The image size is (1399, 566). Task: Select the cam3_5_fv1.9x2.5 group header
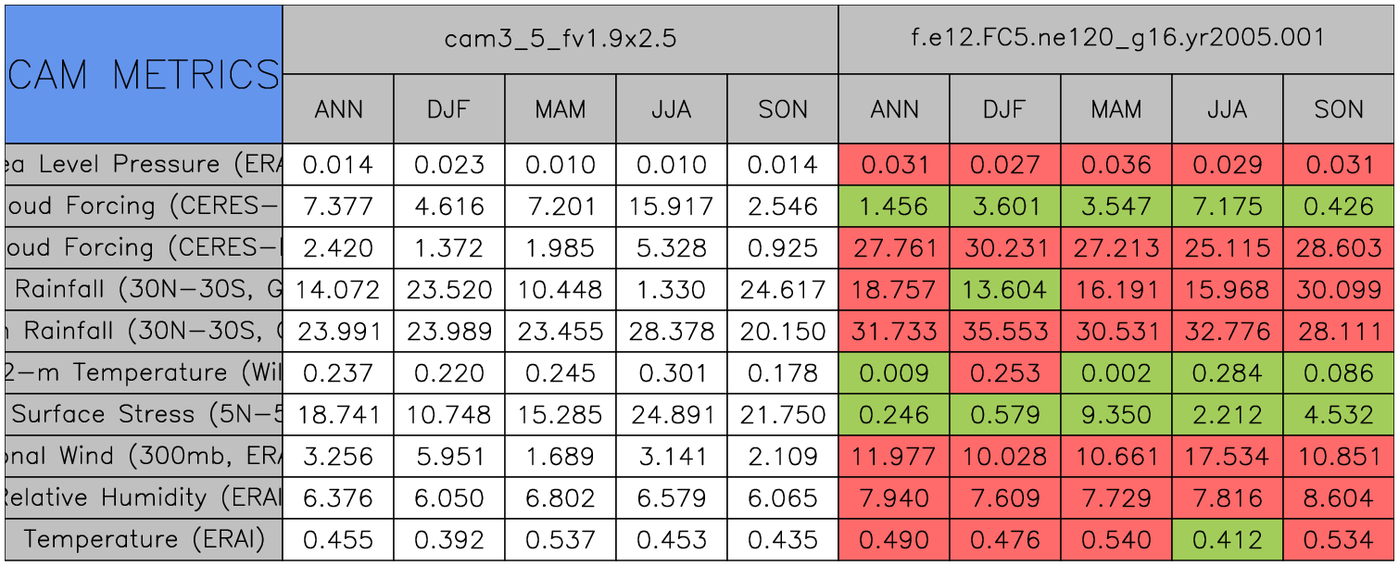[560, 39]
